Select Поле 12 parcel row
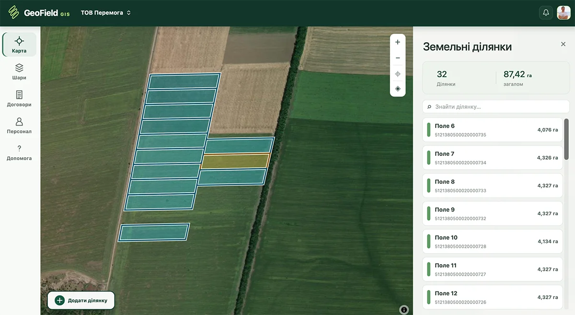This screenshot has height=315, width=575. [x=493, y=297]
